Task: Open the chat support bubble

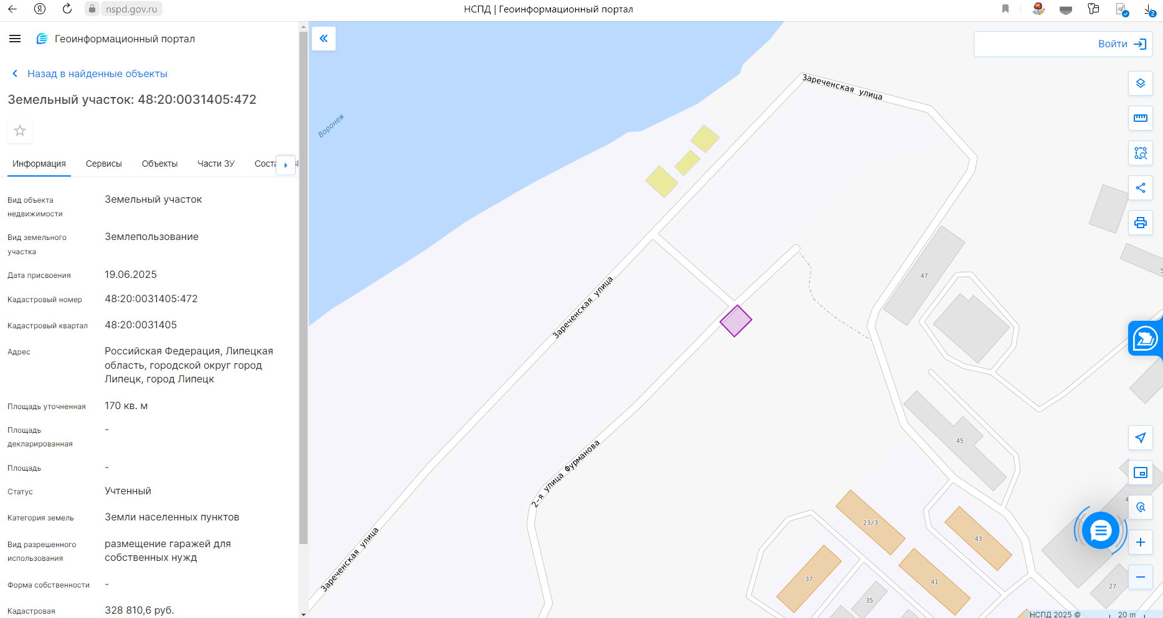Action: tap(1100, 530)
